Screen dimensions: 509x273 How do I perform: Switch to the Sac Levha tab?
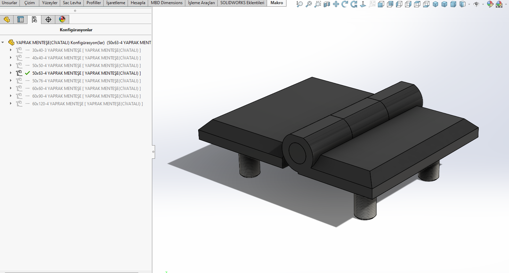coord(72,3)
